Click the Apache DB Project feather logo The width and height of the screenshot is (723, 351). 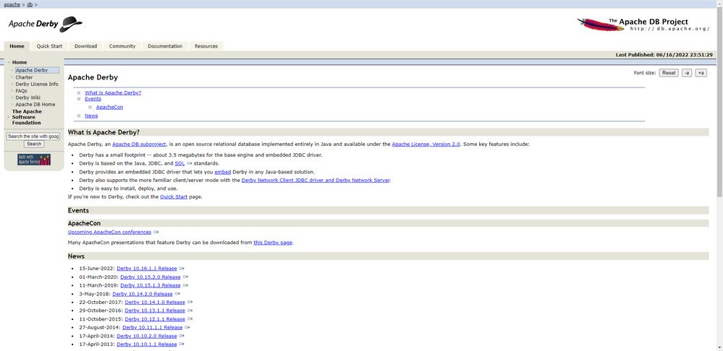643,25
